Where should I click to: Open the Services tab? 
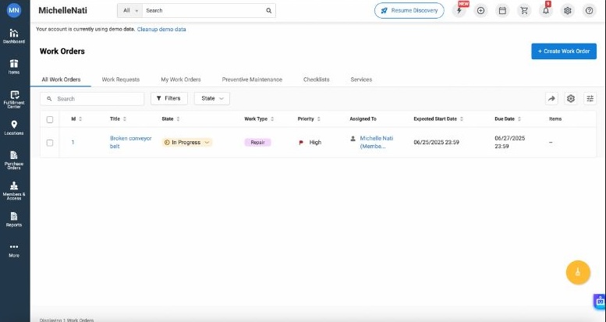361,80
